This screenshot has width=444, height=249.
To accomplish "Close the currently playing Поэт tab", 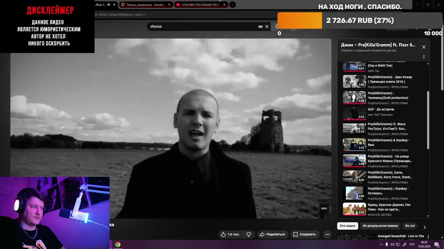I will click(x=114, y=5).
